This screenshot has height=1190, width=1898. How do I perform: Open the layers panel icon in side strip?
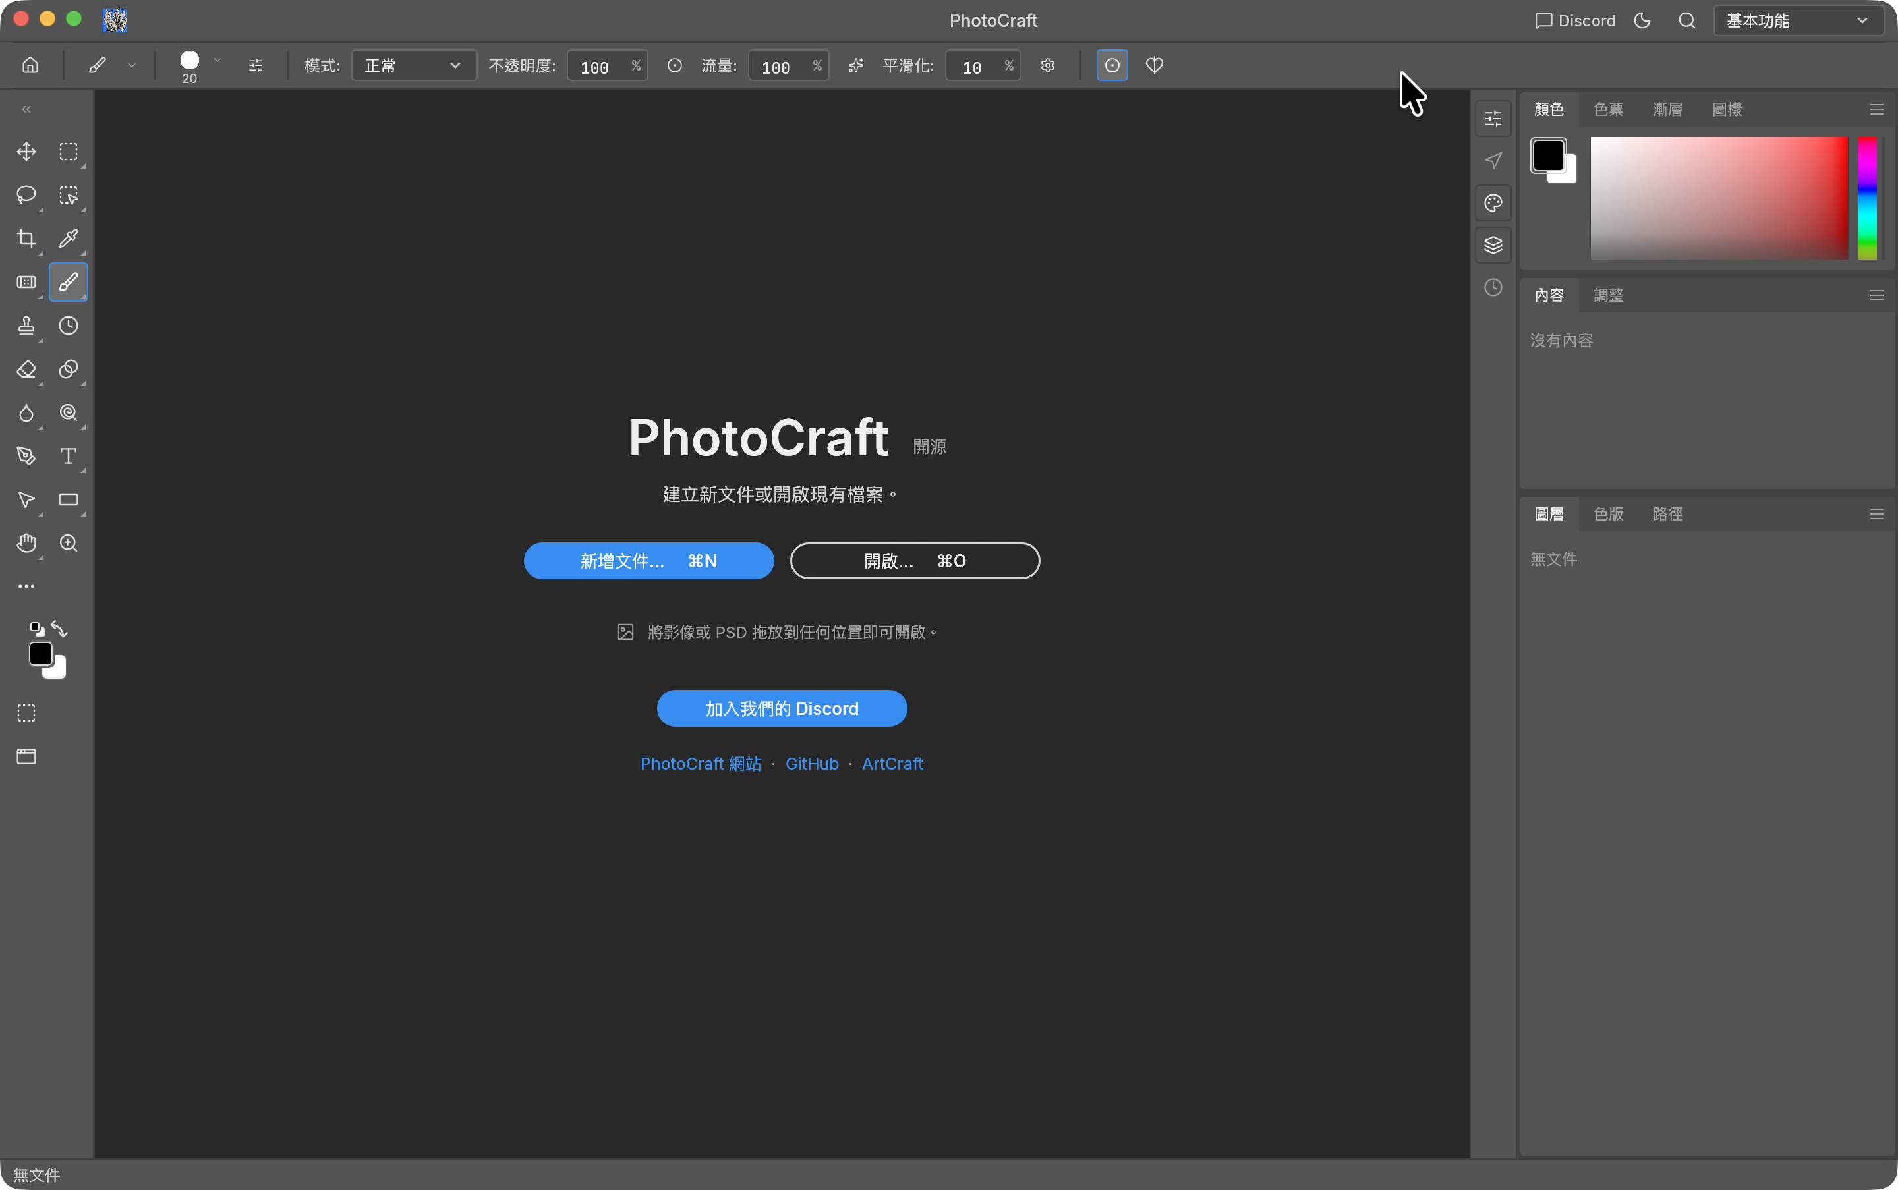point(1493,244)
